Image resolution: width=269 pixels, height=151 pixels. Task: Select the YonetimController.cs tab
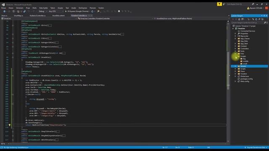(x=79, y=16)
